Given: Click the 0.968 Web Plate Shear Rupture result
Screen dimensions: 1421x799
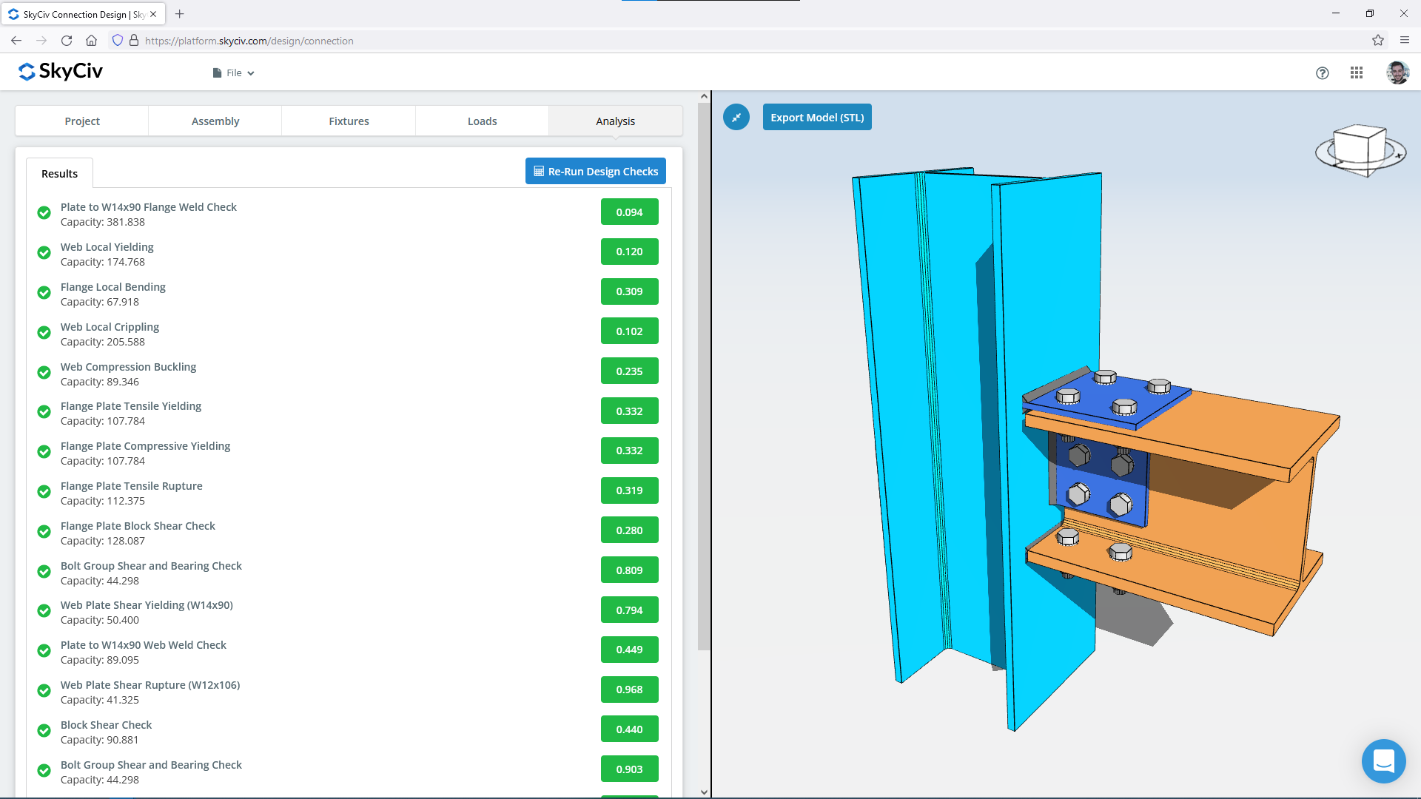Looking at the screenshot, I should [x=628, y=690].
